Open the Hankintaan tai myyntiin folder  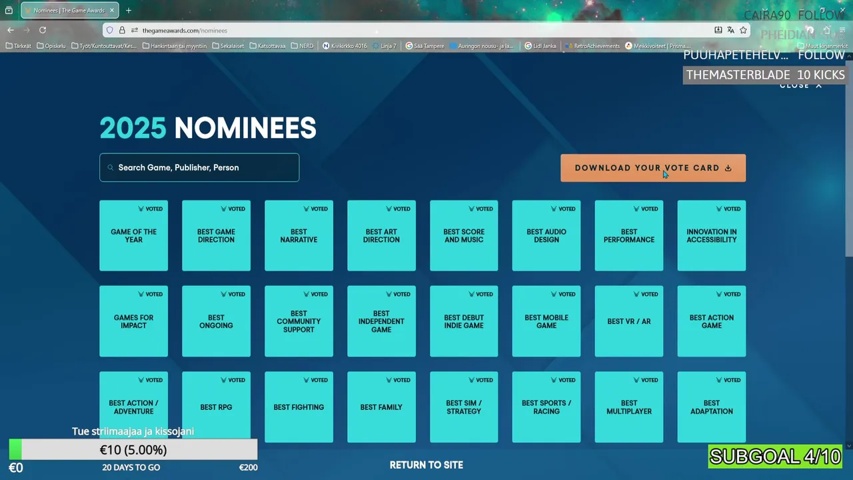(175, 46)
